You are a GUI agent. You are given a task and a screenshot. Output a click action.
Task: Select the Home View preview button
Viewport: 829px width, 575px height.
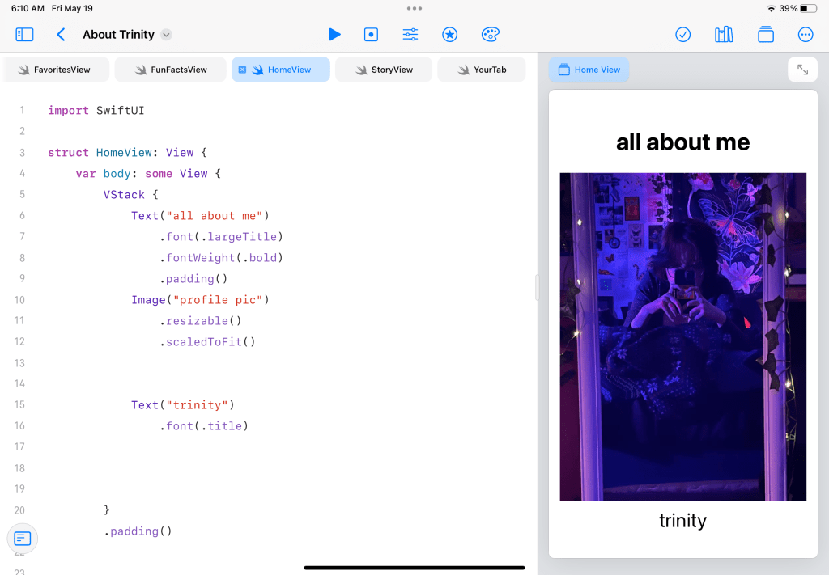[589, 70]
